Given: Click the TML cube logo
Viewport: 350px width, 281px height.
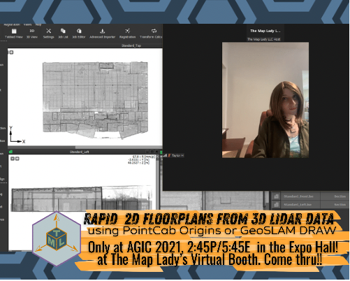Looking at the screenshot, I should 57,238.
